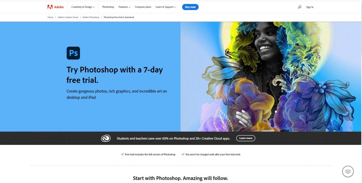Click the Buy now button
This screenshot has width=362, height=183.
[x=190, y=7]
